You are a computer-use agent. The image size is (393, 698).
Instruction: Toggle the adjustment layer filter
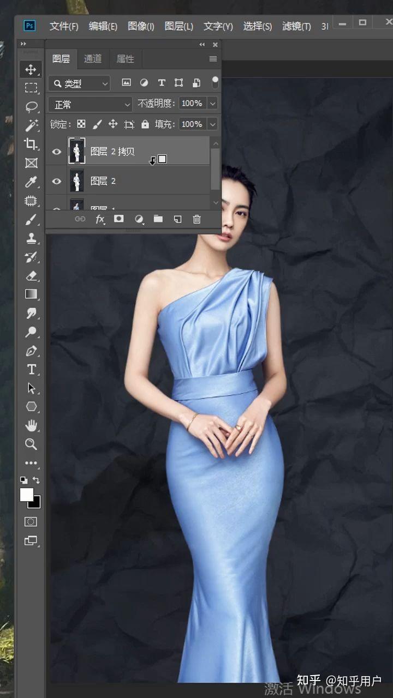[144, 83]
